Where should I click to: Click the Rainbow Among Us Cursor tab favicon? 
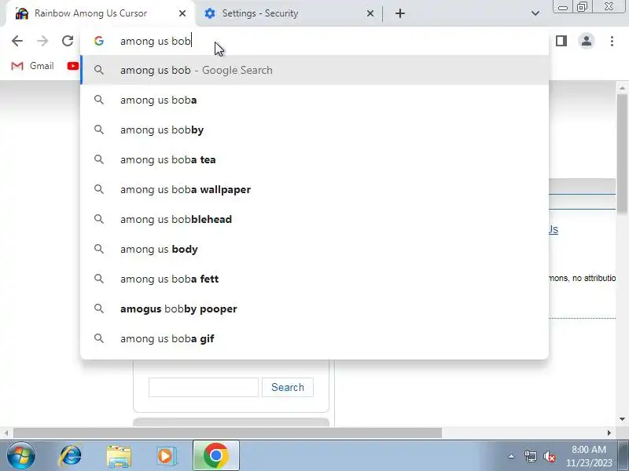[22, 13]
